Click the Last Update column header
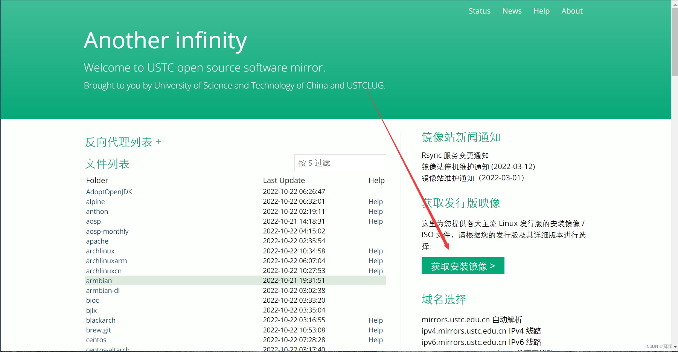The width and height of the screenshot is (678, 352). point(284,180)
